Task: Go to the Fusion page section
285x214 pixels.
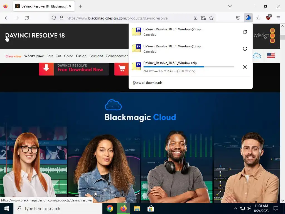Action: coord(81,56)
